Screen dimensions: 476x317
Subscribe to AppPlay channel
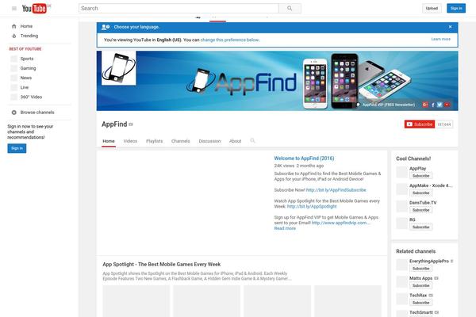pos(420,176)
